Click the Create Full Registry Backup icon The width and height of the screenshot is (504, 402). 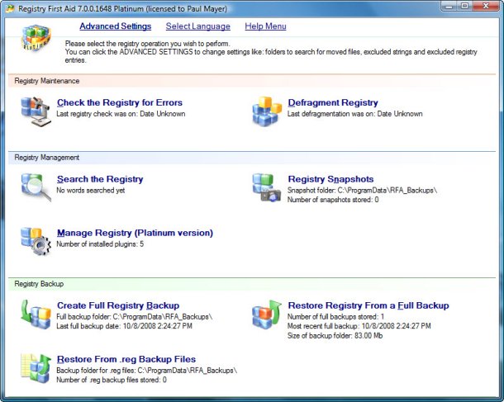click(x=36, y=314)
